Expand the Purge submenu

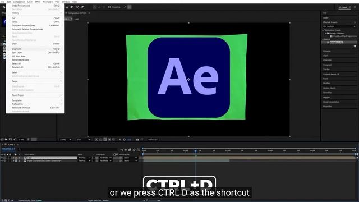pos(35,81)
